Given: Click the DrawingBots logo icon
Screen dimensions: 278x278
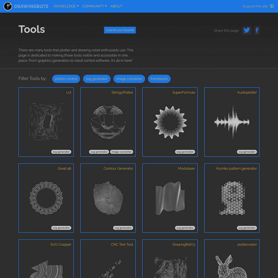Looking at the screenshot, I should point(8,6).
